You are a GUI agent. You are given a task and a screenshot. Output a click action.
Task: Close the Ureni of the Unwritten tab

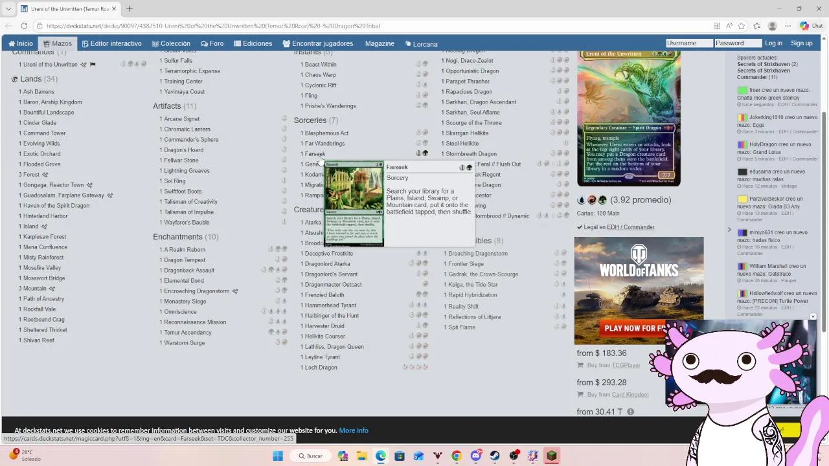(x=115, y=9)
